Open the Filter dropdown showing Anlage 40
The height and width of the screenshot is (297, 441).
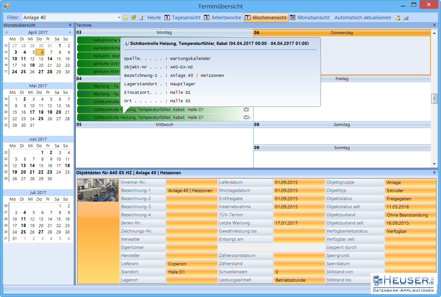coord(119,18)
